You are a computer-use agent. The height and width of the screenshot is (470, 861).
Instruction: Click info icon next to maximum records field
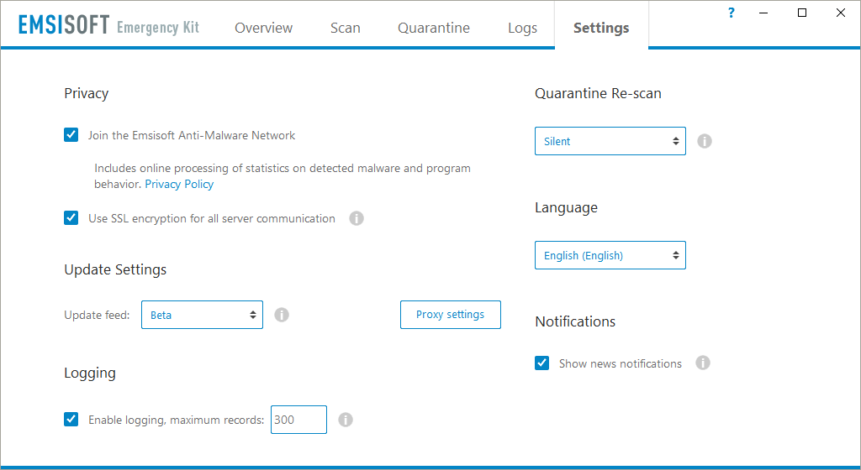346,420
